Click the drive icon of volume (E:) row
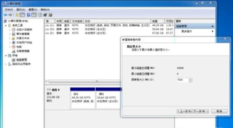 pos(47,33)
